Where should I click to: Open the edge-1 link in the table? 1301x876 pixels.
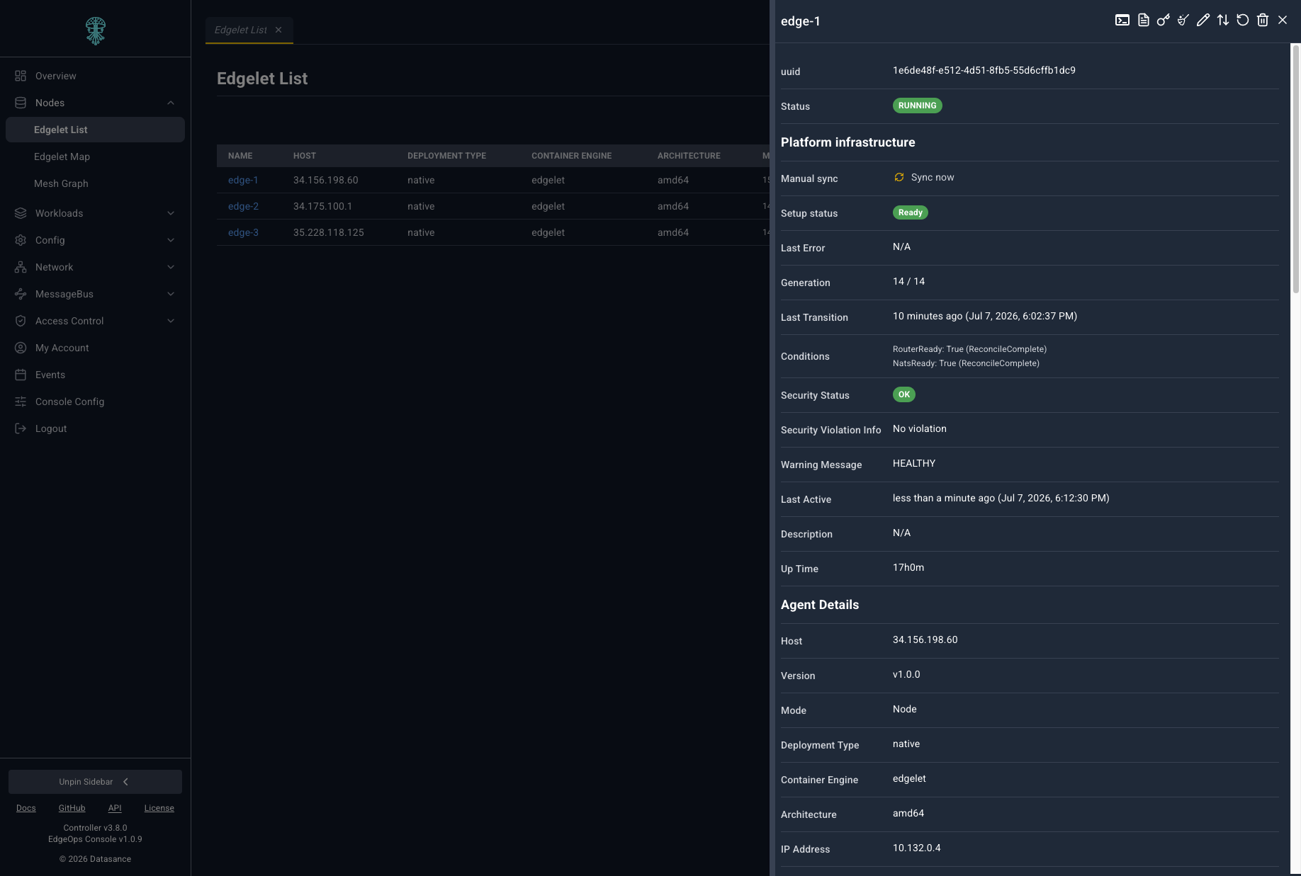click(243, 180)
